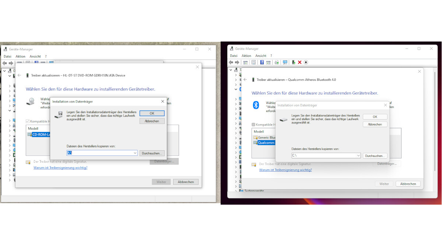Uncheck Kompatible Hardware in the Bluetooth wizard
This screenshot has height=248, width=442.
coord(253,124)
